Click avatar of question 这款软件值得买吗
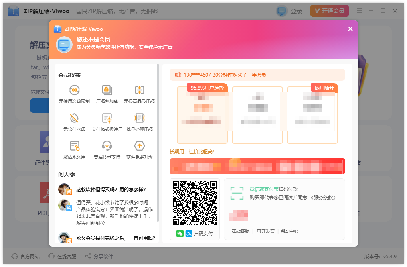Image resolution: width=407 pixels, height=267 pixels. (65, 189)
